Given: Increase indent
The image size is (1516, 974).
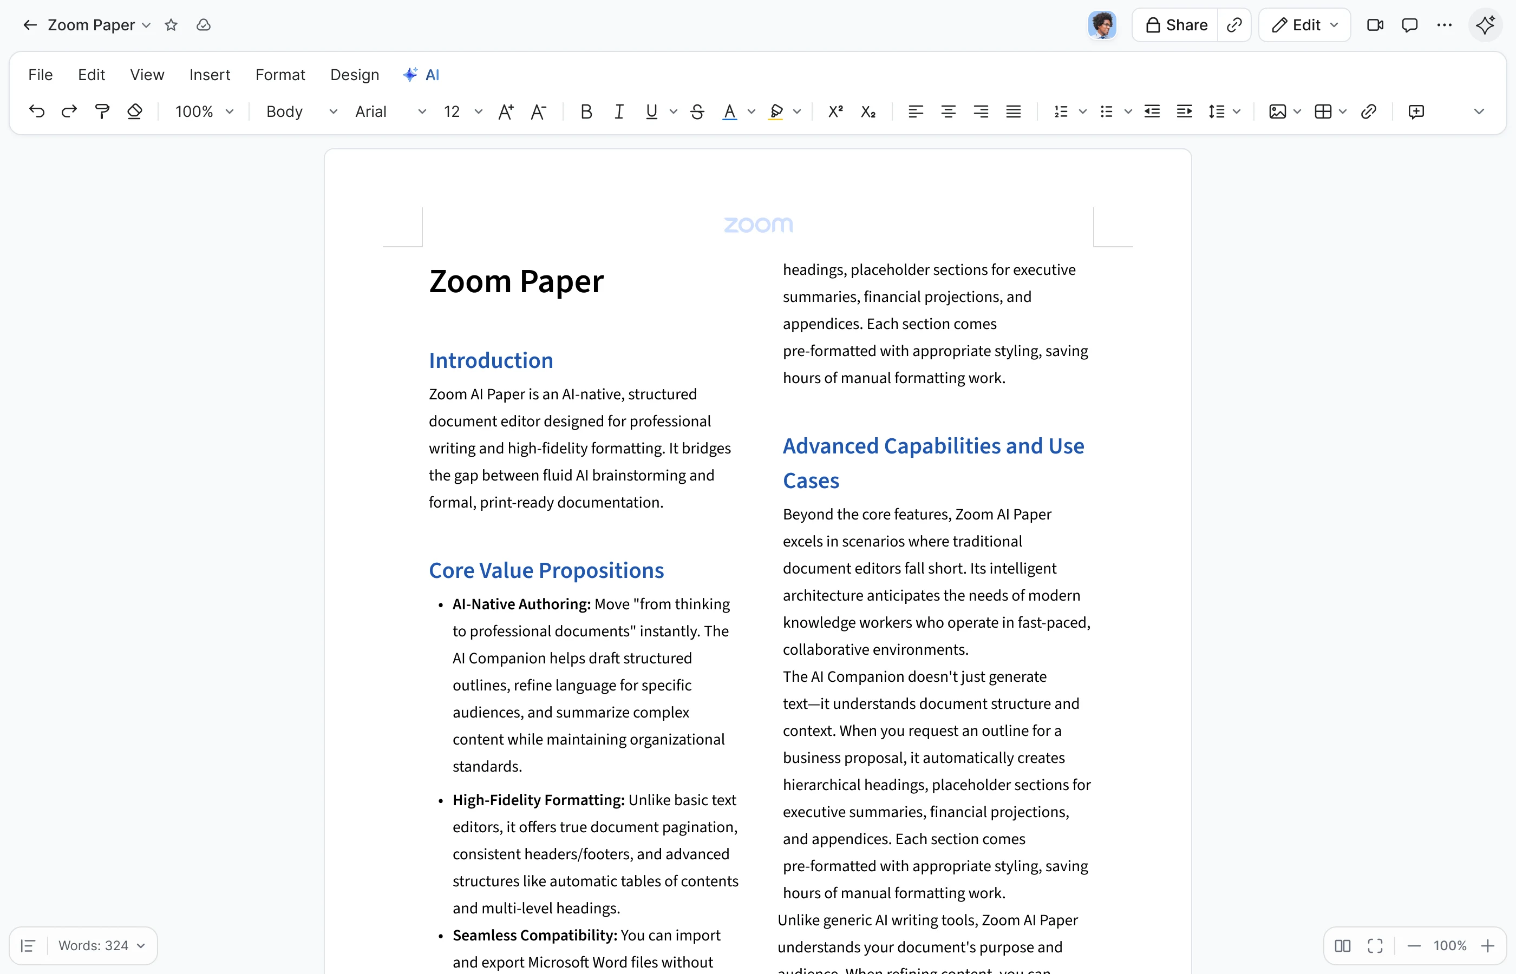Looking at the screenshot, I should point(1184,111).
